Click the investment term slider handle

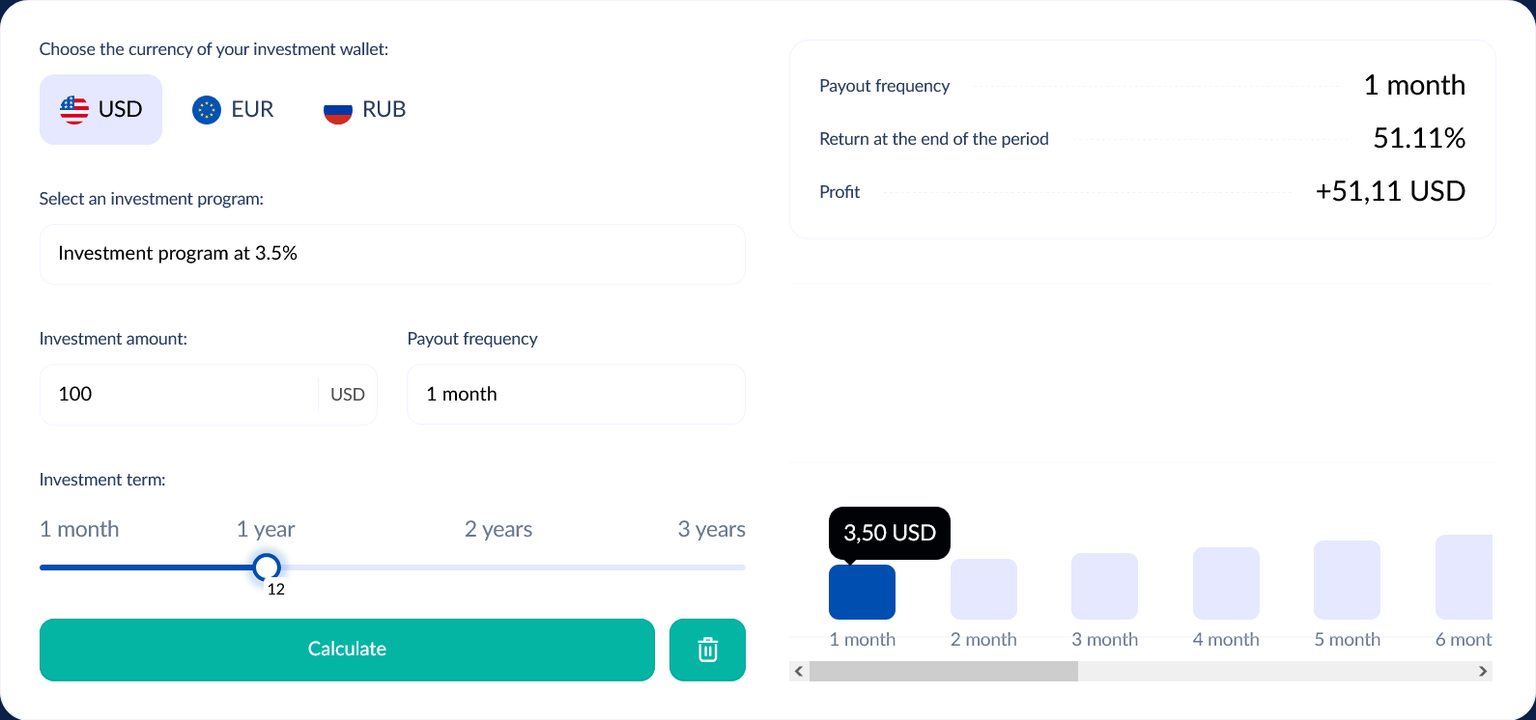tap(267, 568)
